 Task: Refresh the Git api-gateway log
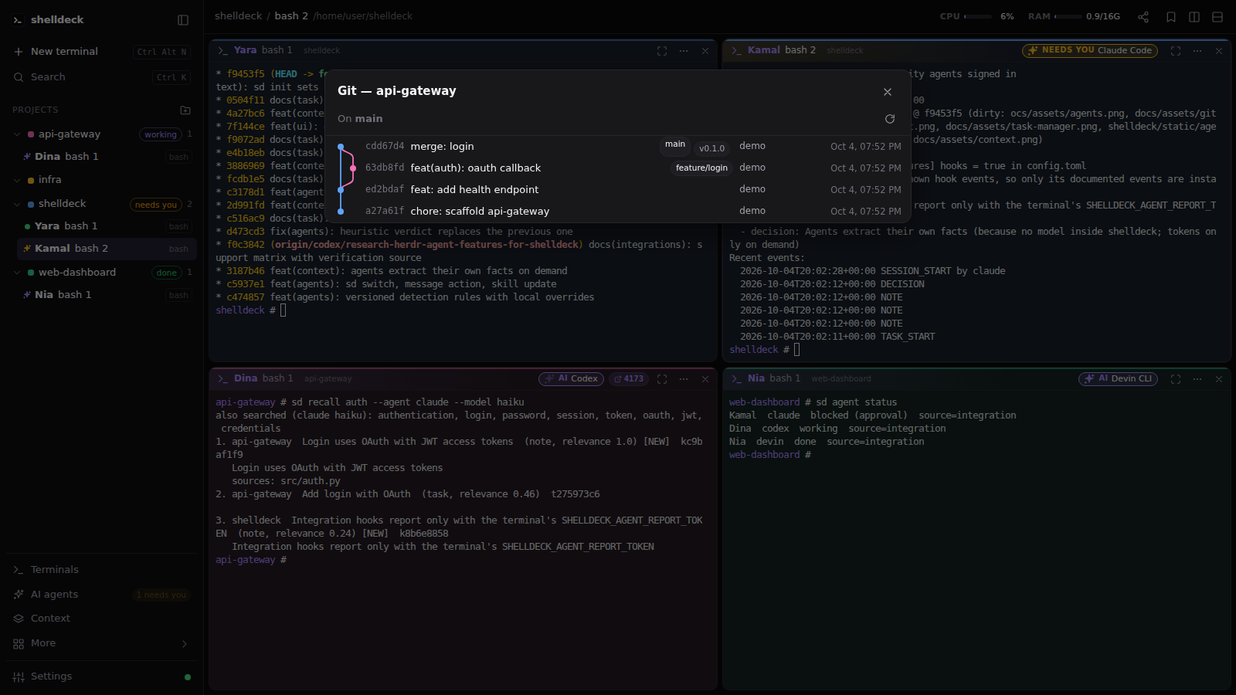click(890, 119)
